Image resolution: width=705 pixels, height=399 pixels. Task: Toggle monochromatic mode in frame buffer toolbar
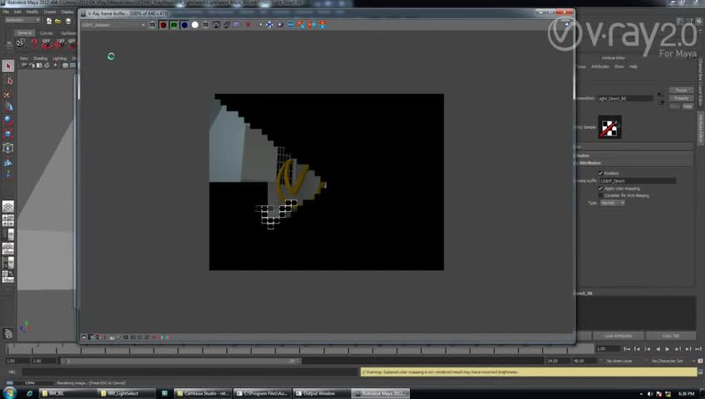coord(205,25)
